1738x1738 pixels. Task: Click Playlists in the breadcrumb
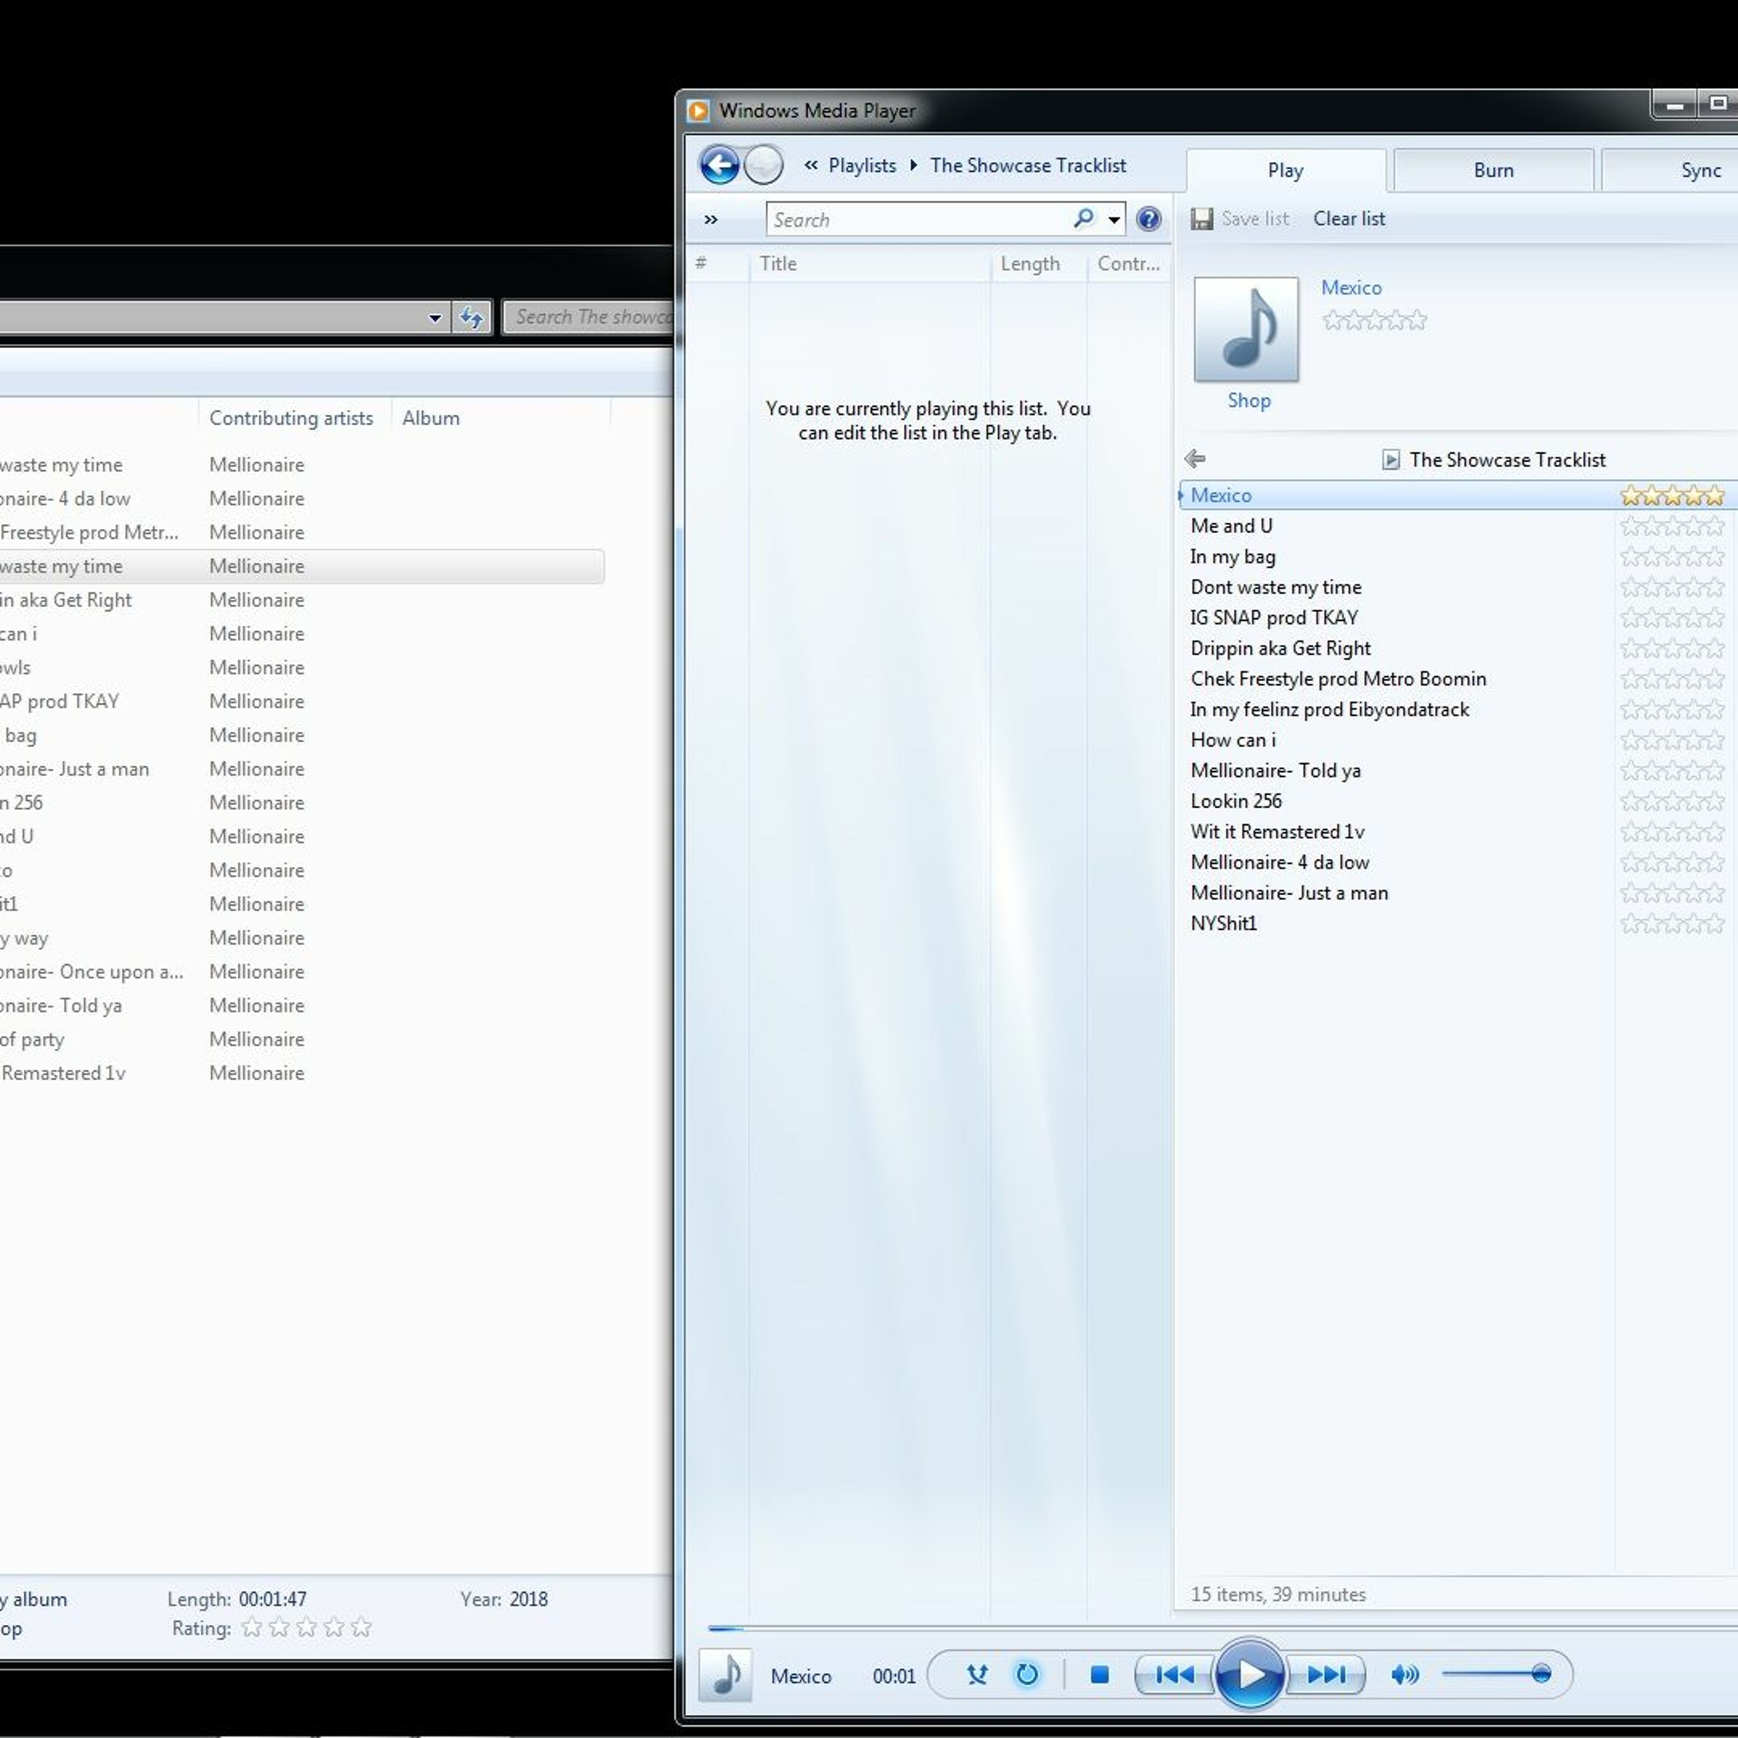tap(862, 166)
